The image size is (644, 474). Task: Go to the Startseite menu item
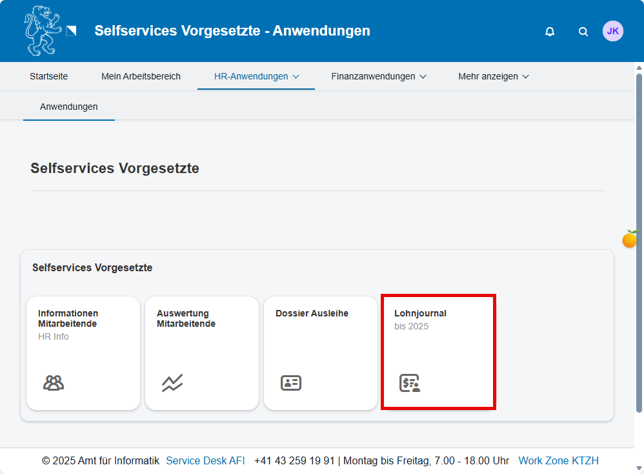pos(48,76)
